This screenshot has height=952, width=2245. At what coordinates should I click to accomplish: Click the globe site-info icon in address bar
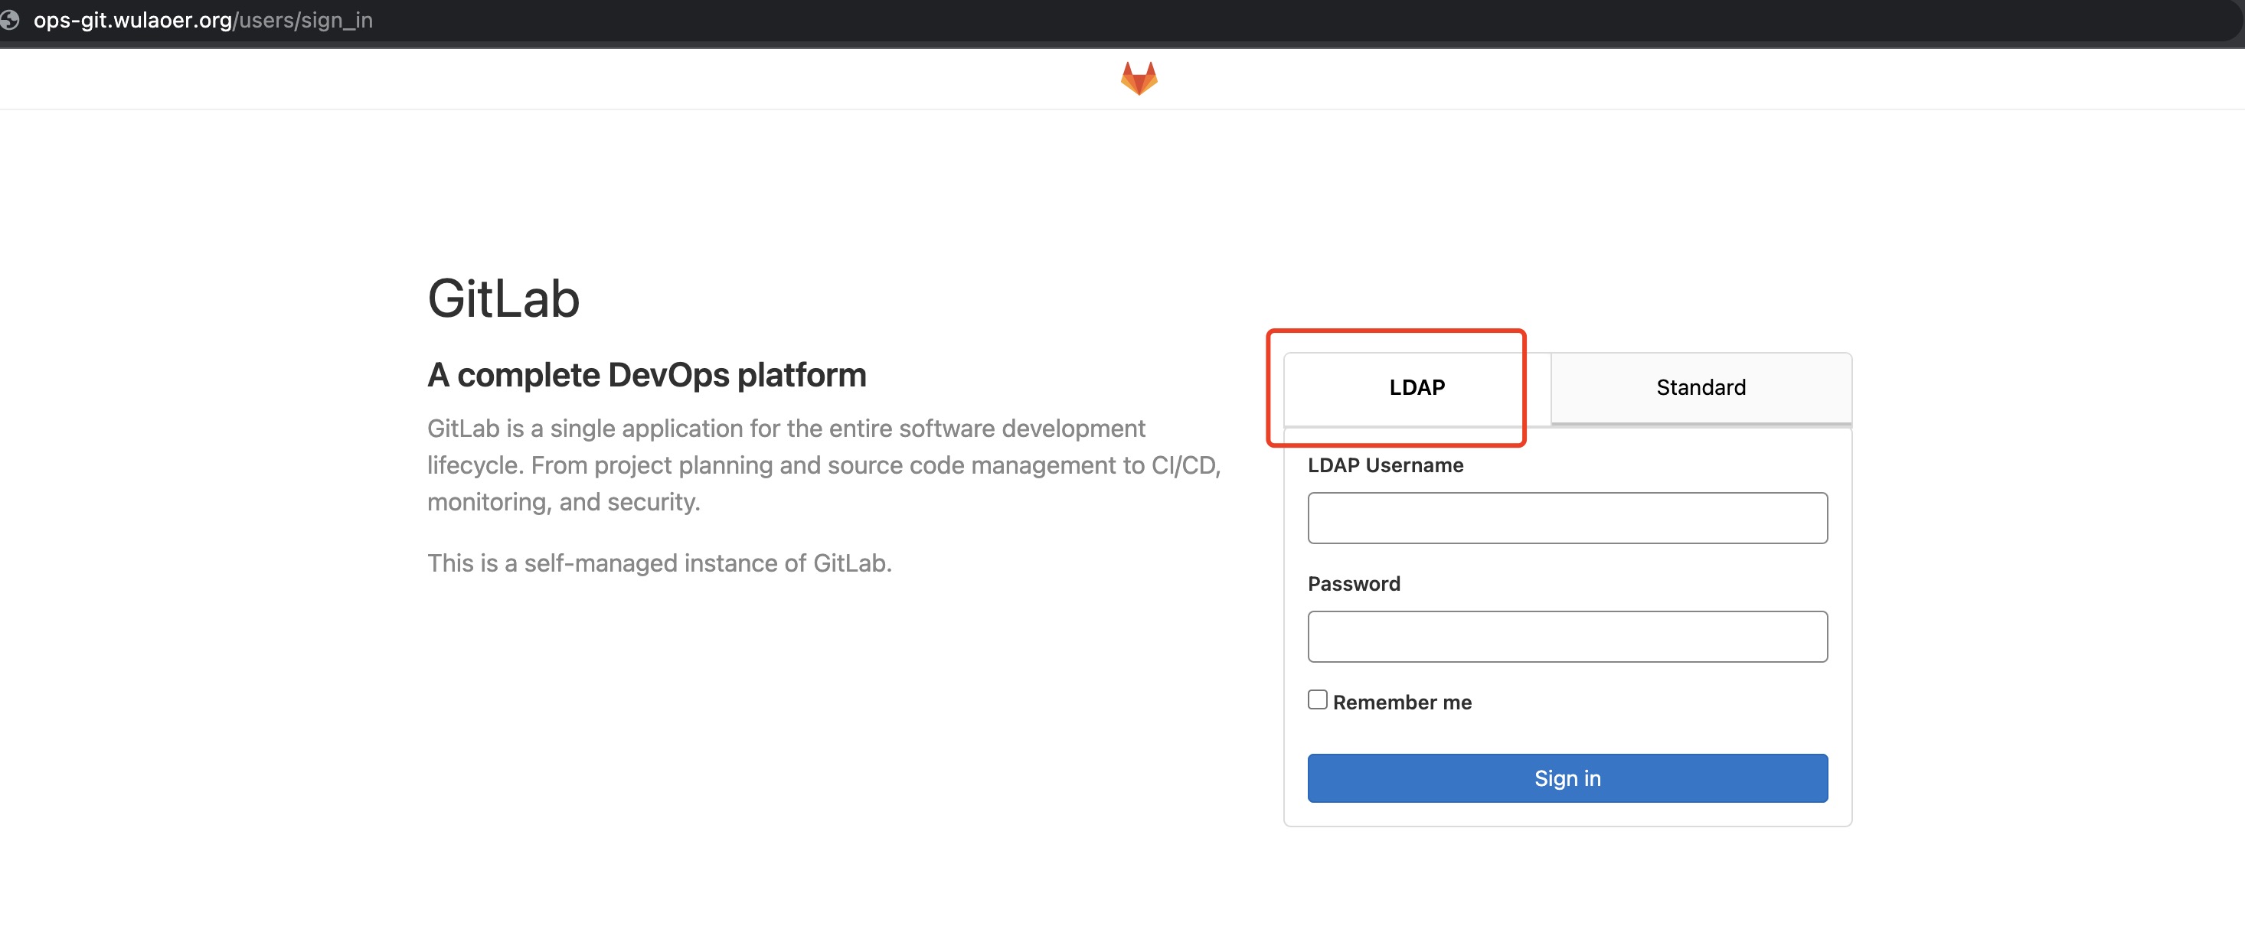[x=11, y=20]
